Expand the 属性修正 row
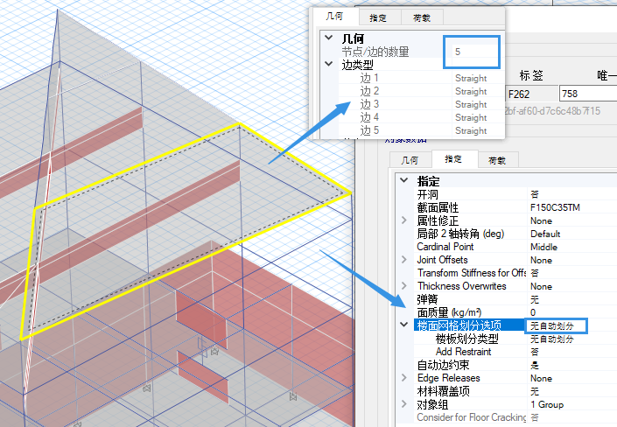The image size is (617, 427). tap(403, 220)
